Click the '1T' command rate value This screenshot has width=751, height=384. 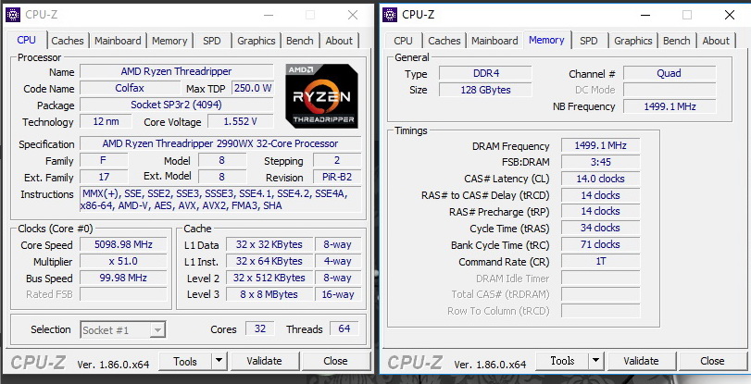click(601, 261)
